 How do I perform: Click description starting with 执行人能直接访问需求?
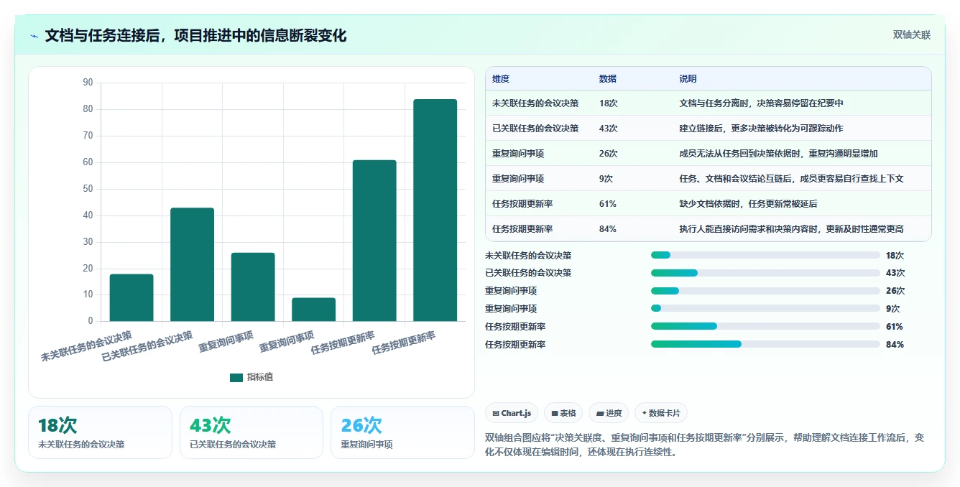point(792,229)
